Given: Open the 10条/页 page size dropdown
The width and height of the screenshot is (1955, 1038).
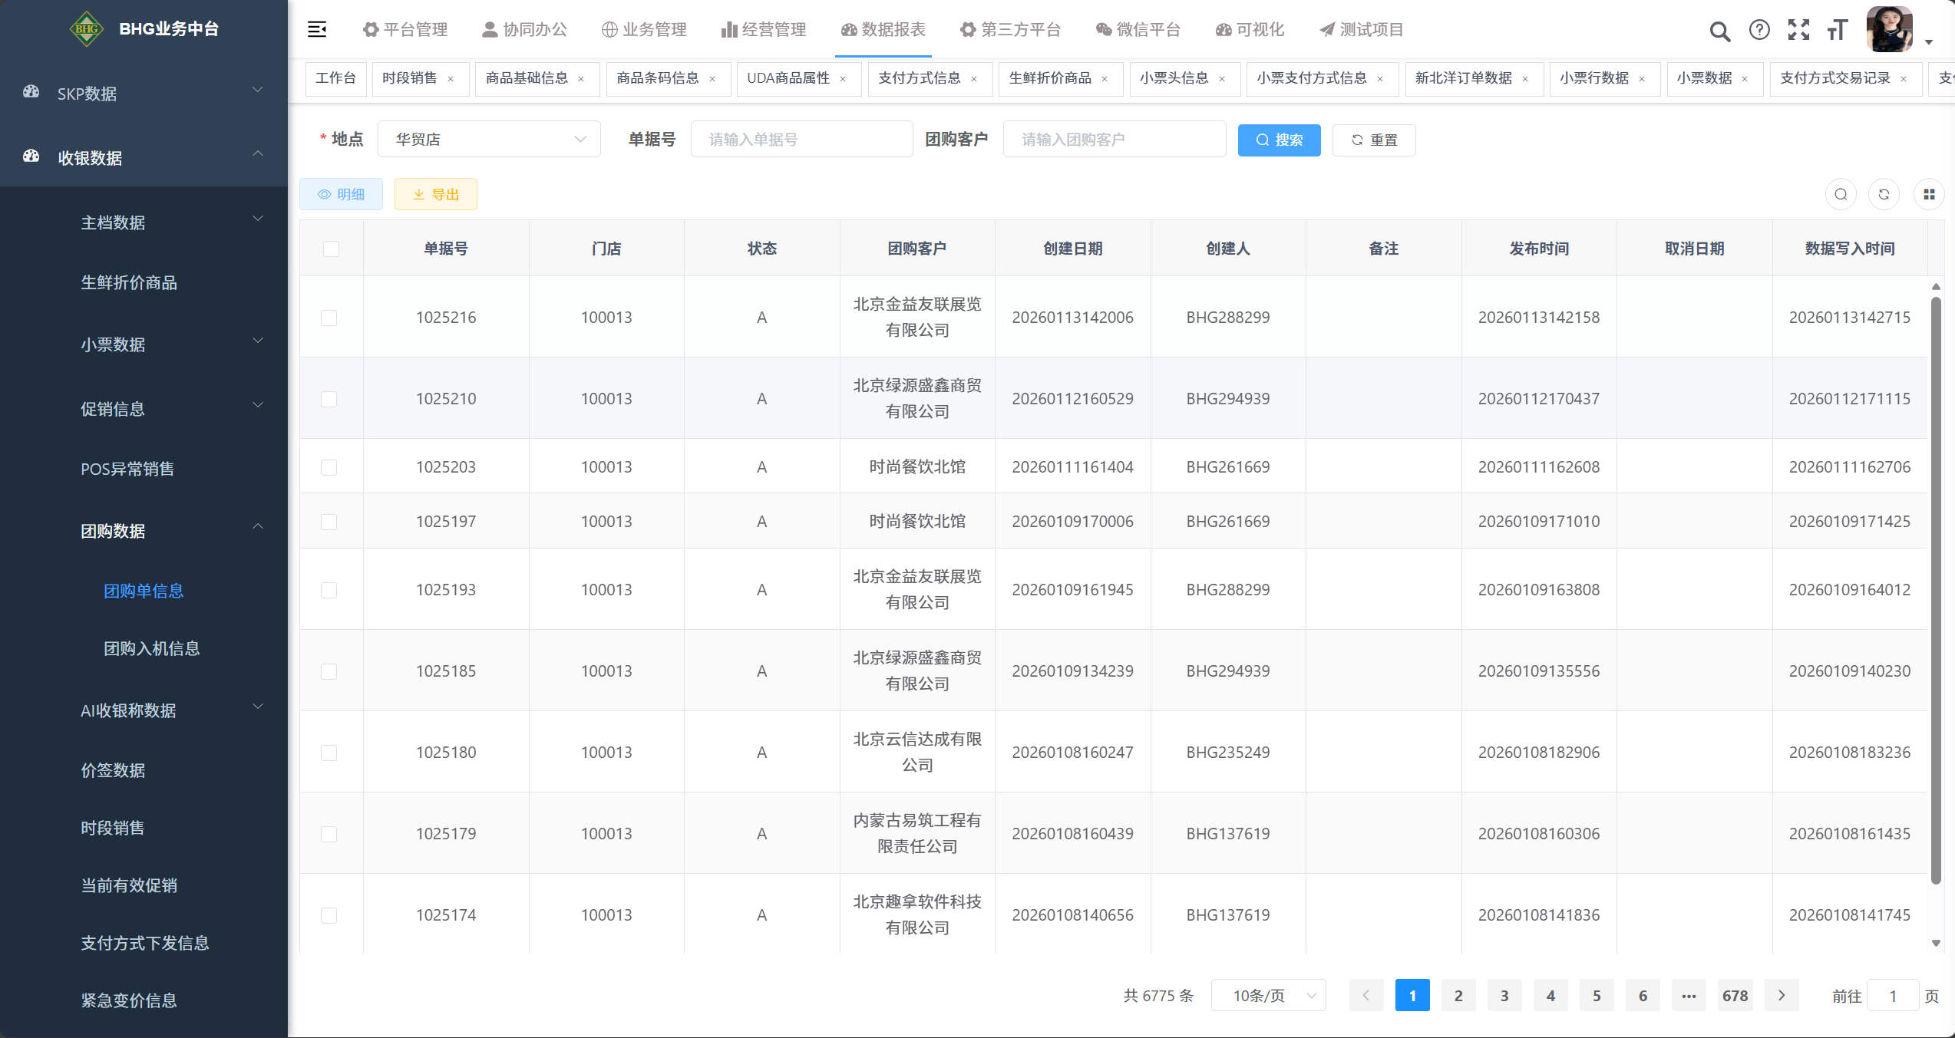Looking at the screenshot, I should click(1268, 996).
